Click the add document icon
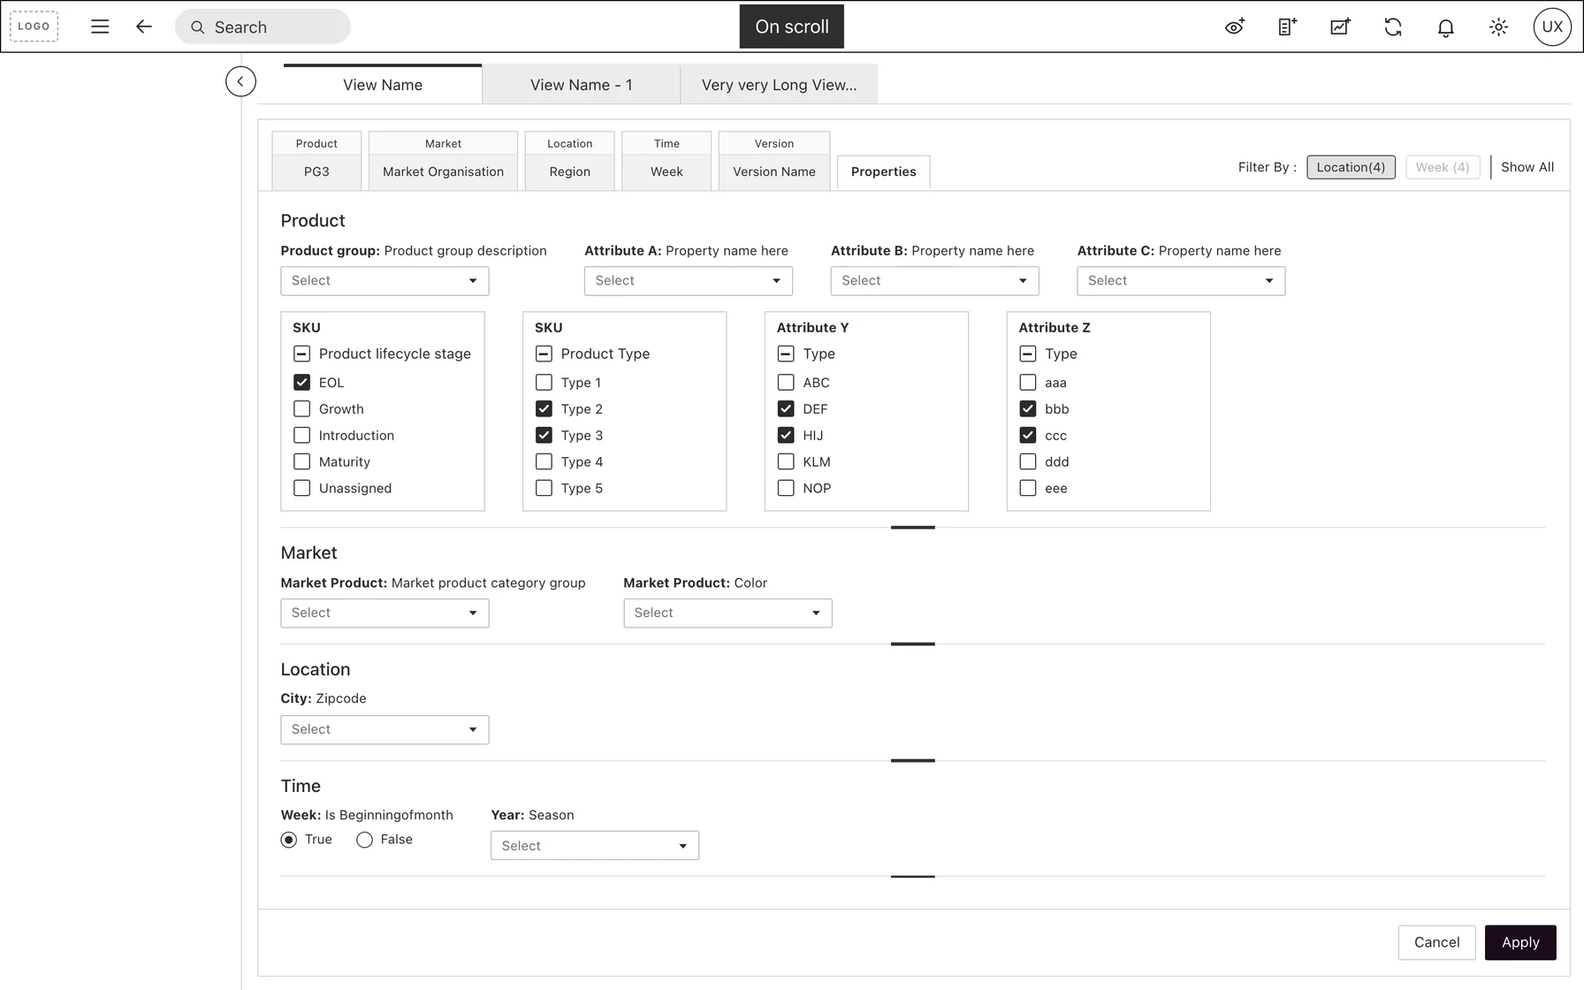Viewport: 1584px width, 990px height. coord(1288,27)
